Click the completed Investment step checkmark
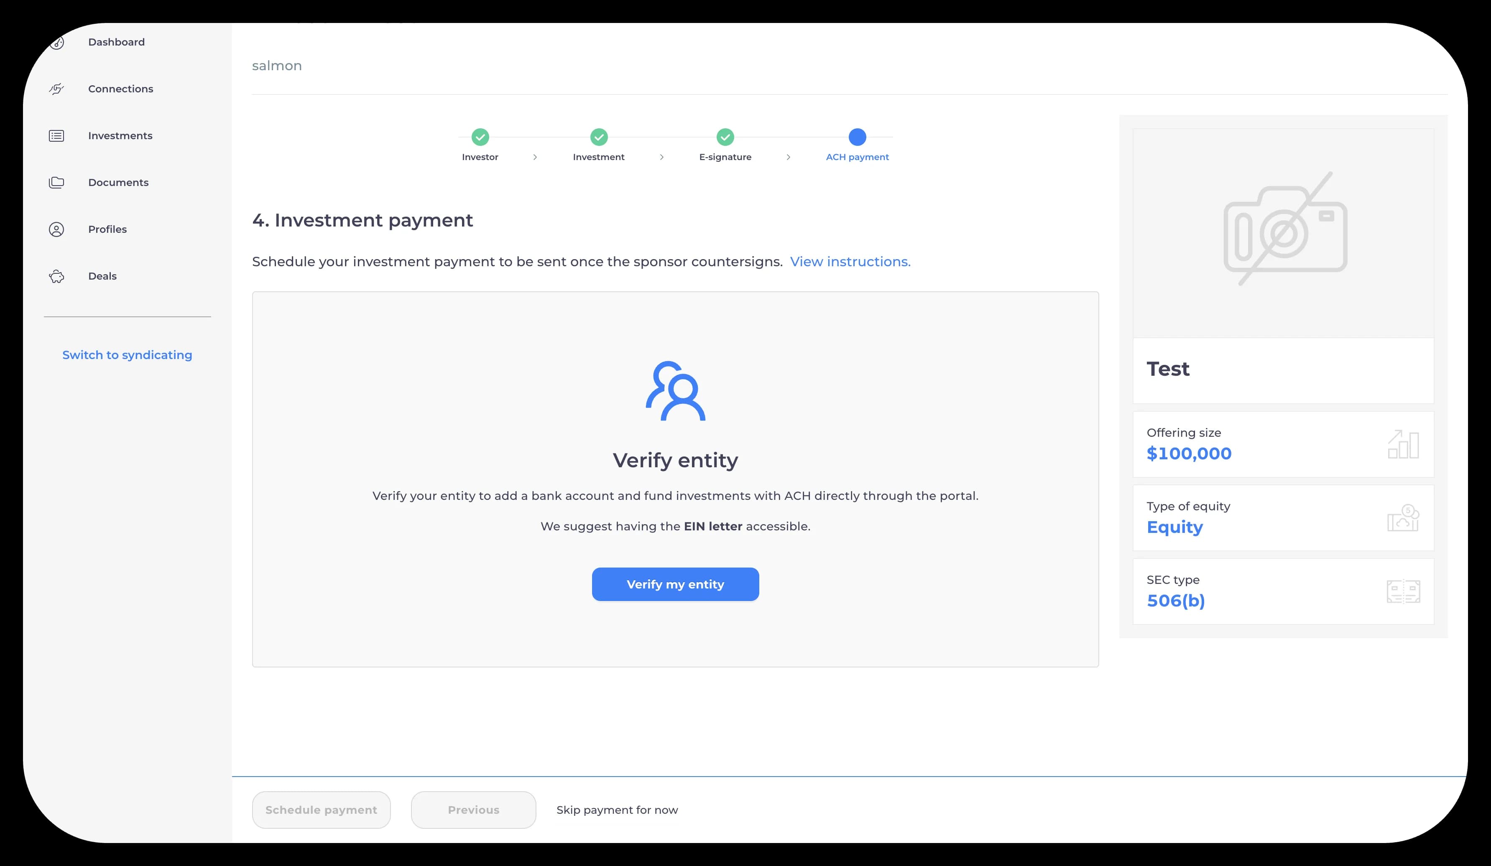The image size is (1491, 866). click(599, 137)
